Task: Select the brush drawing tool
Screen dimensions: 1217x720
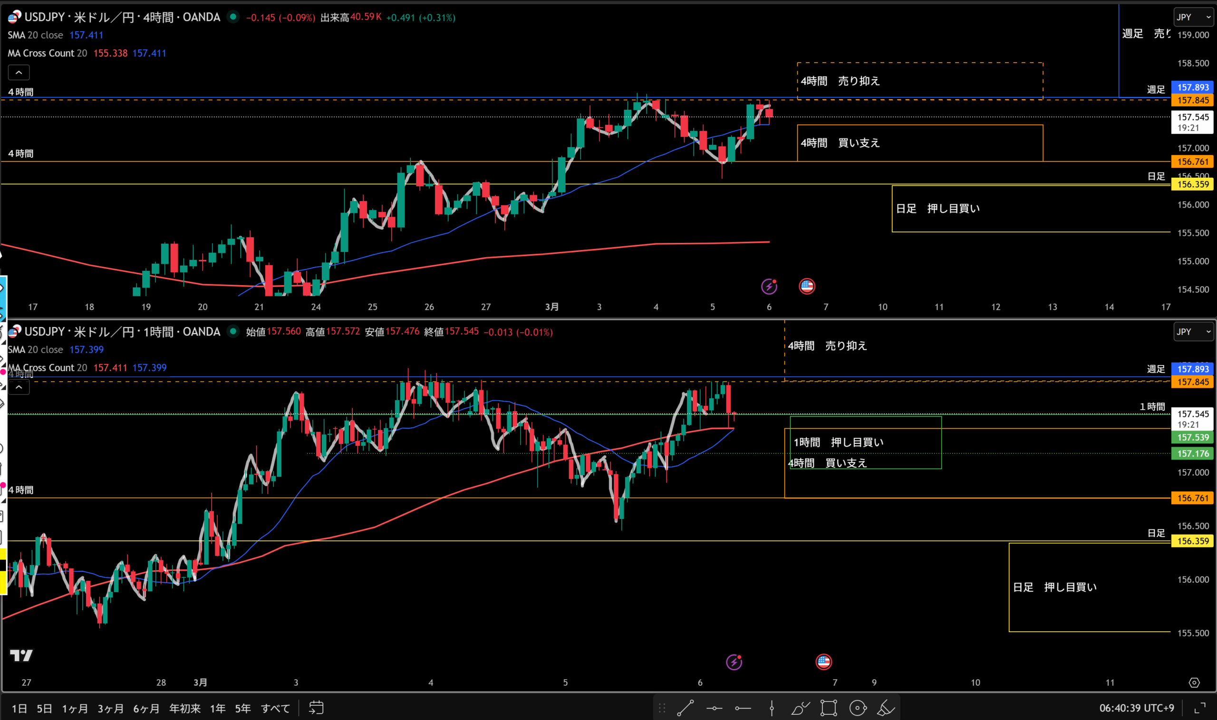Action: click(800, 708)
